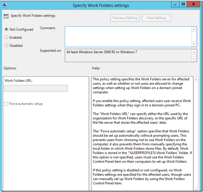This screenshot has width=203, height=192.
Task: Select the Enabled radio button
Action: pyautogui.click(x=7, y=37)
